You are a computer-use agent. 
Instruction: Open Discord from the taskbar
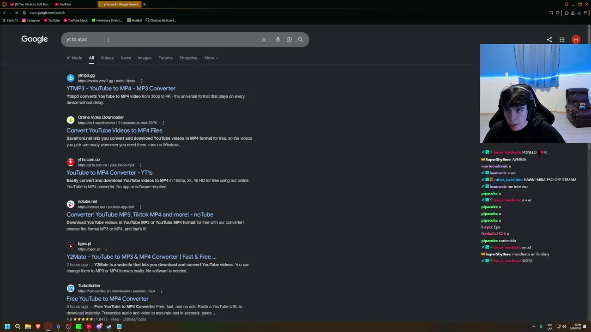[x=99, y=326]
